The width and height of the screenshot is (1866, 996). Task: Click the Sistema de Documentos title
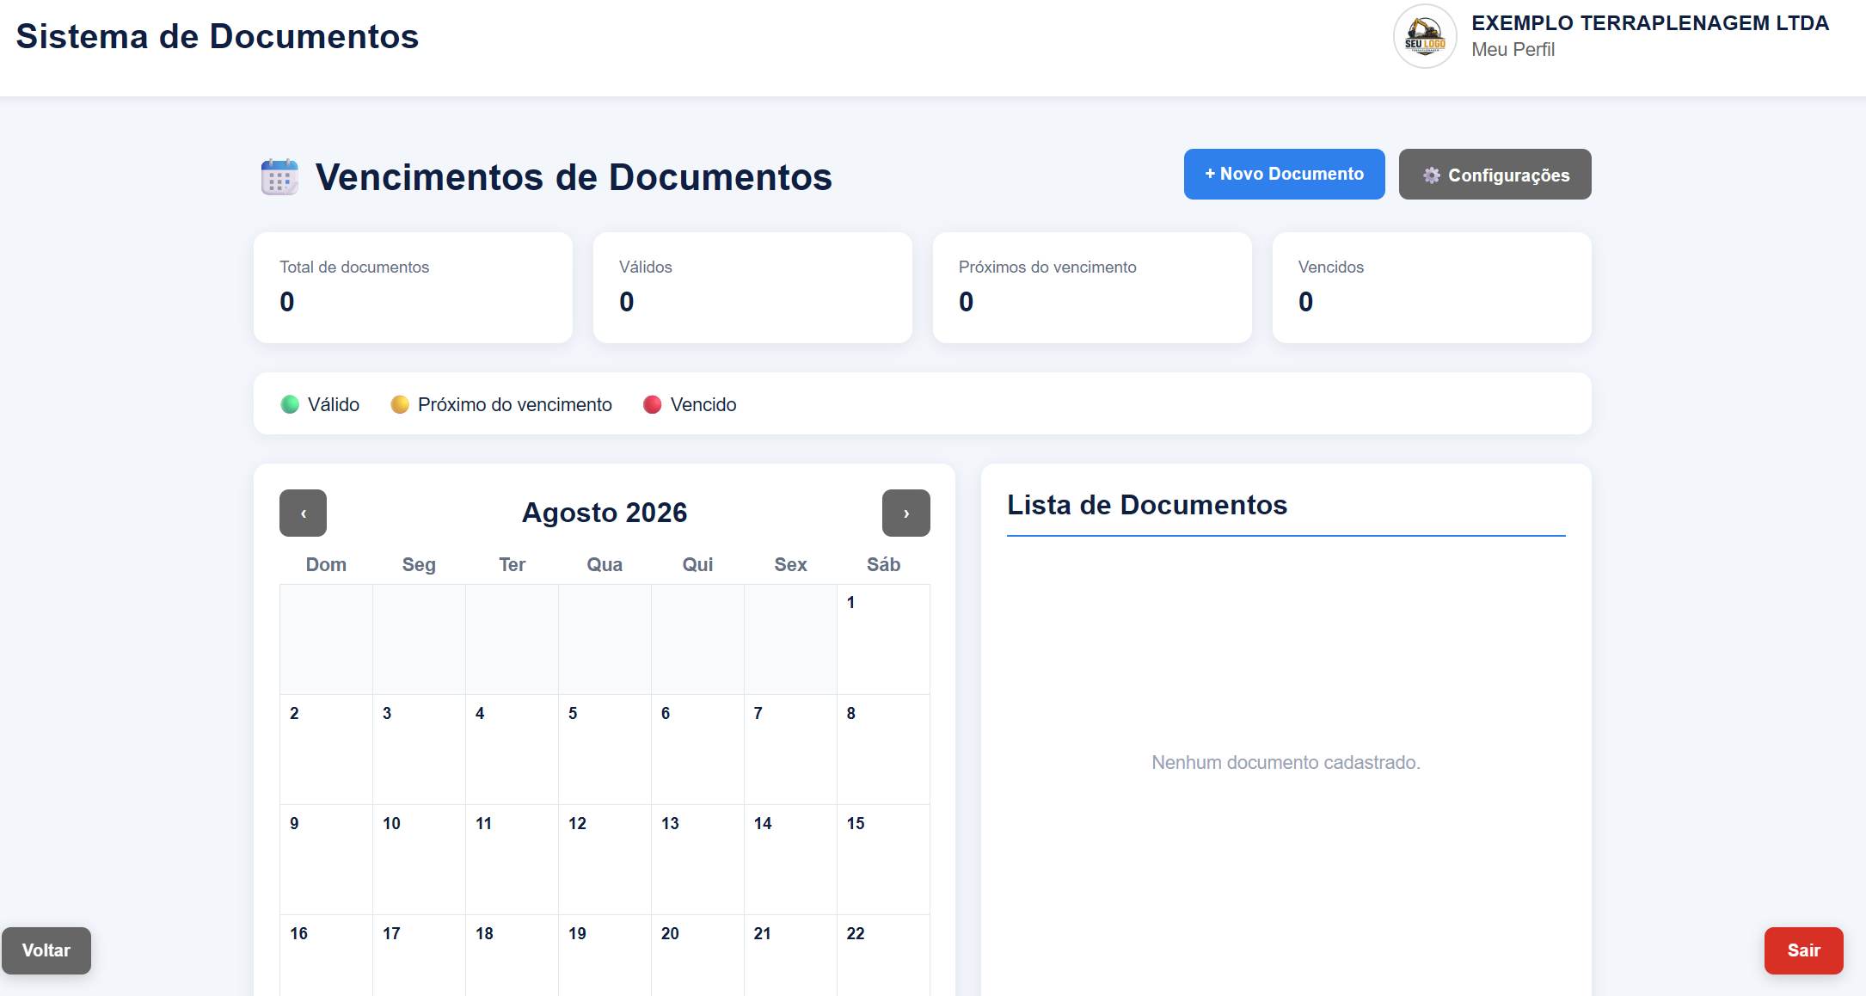pos(218,36)
